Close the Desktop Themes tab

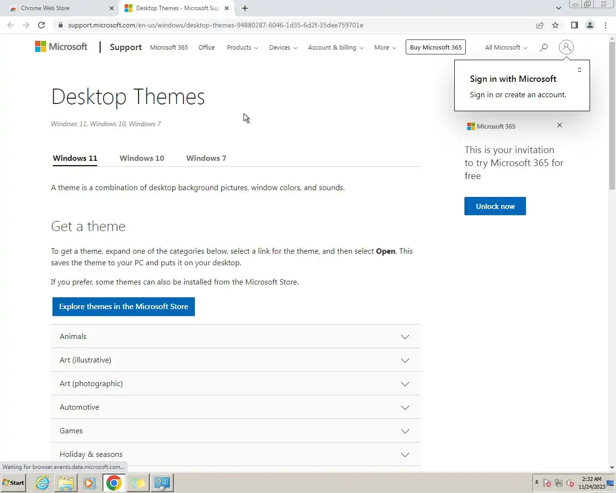227,8
